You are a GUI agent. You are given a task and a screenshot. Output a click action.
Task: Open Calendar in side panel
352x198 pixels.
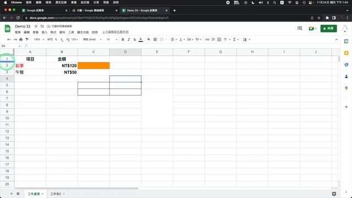(346, 41)
